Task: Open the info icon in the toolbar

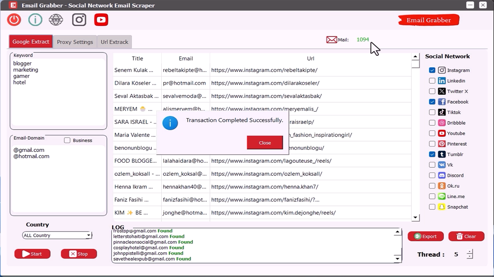Action: pyautogui.click(x=35, y=19)
